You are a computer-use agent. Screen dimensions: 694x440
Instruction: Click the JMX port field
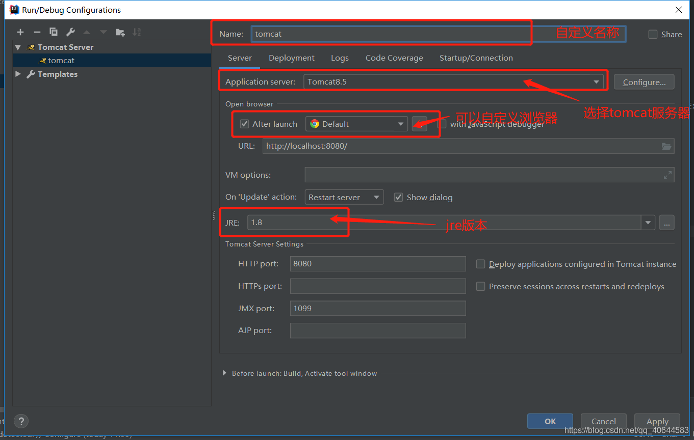(x=378, y=308)
